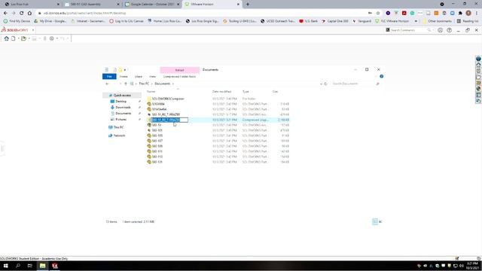Open the Capital One 360 bookmark
Image resolution: width=482 pixels, height=271 pixels.
point(334,21)
